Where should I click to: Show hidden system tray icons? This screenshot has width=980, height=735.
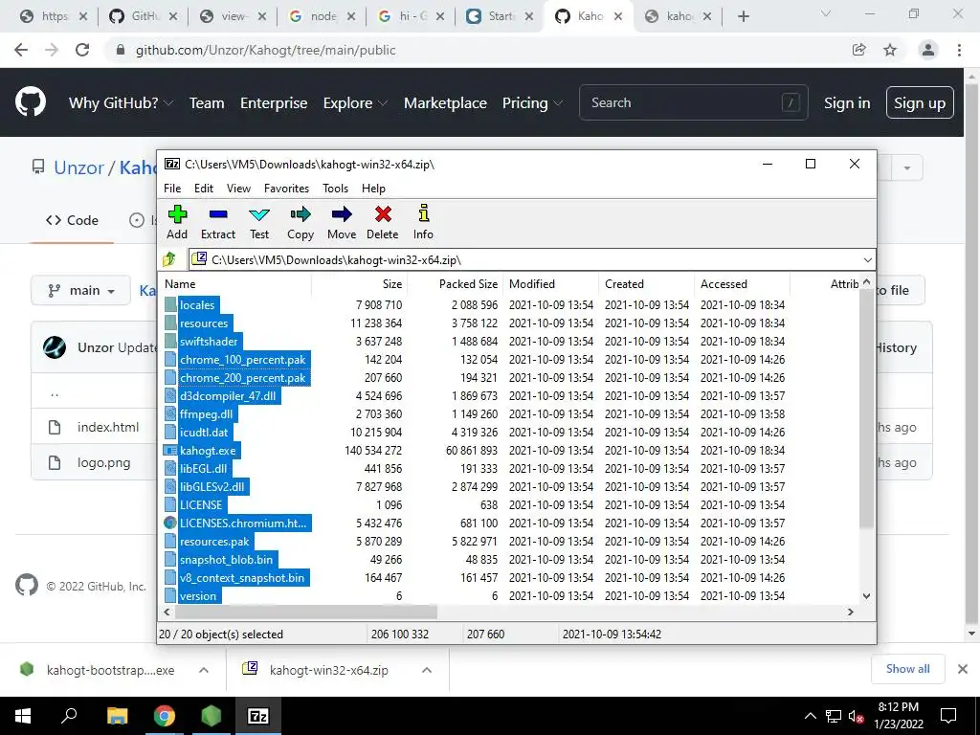(x=810, y=716)
